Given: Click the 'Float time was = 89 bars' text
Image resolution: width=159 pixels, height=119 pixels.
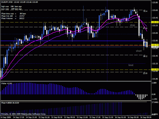Looking at the screenshot, I should (x=13, y=13).
